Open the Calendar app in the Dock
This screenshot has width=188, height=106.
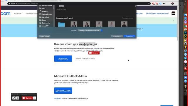point(185,29)
